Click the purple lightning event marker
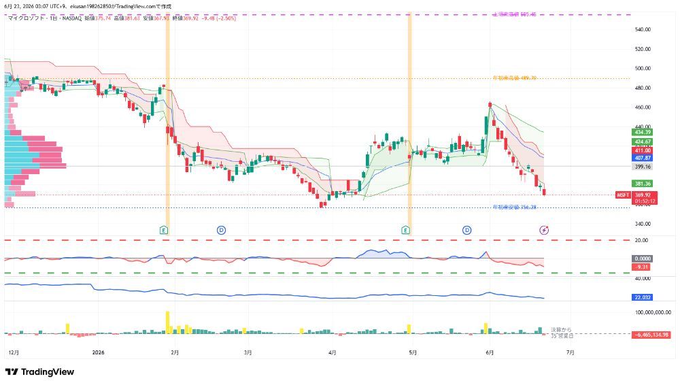 (544, 230)
